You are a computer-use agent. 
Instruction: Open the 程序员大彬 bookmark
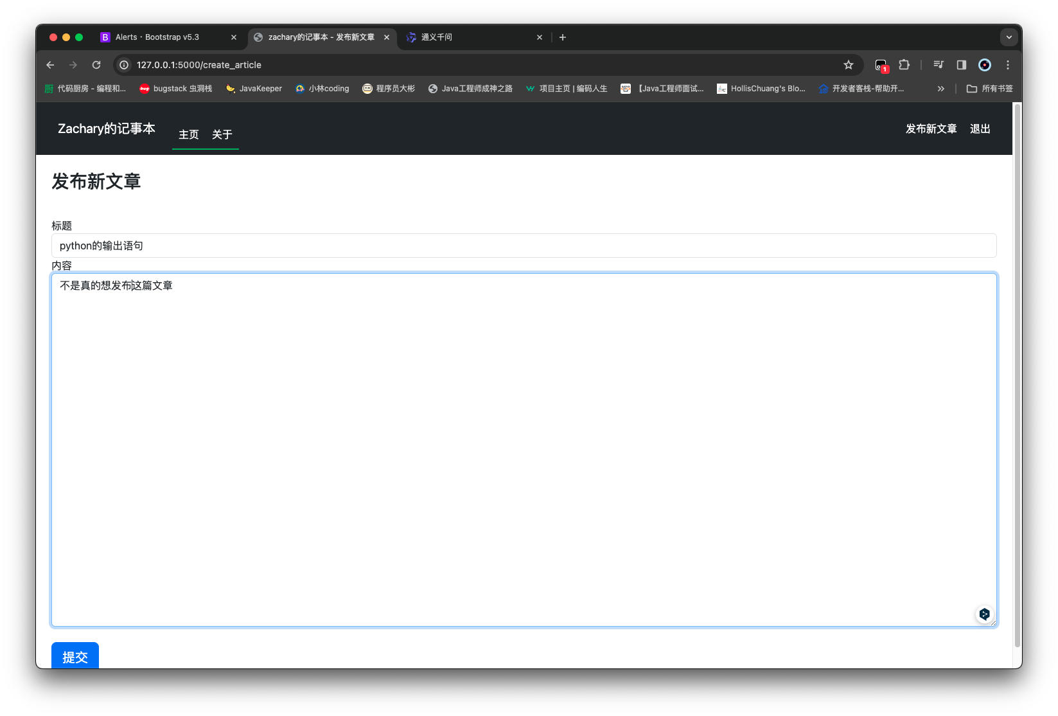pyautogui.click(x=389, y=89)
